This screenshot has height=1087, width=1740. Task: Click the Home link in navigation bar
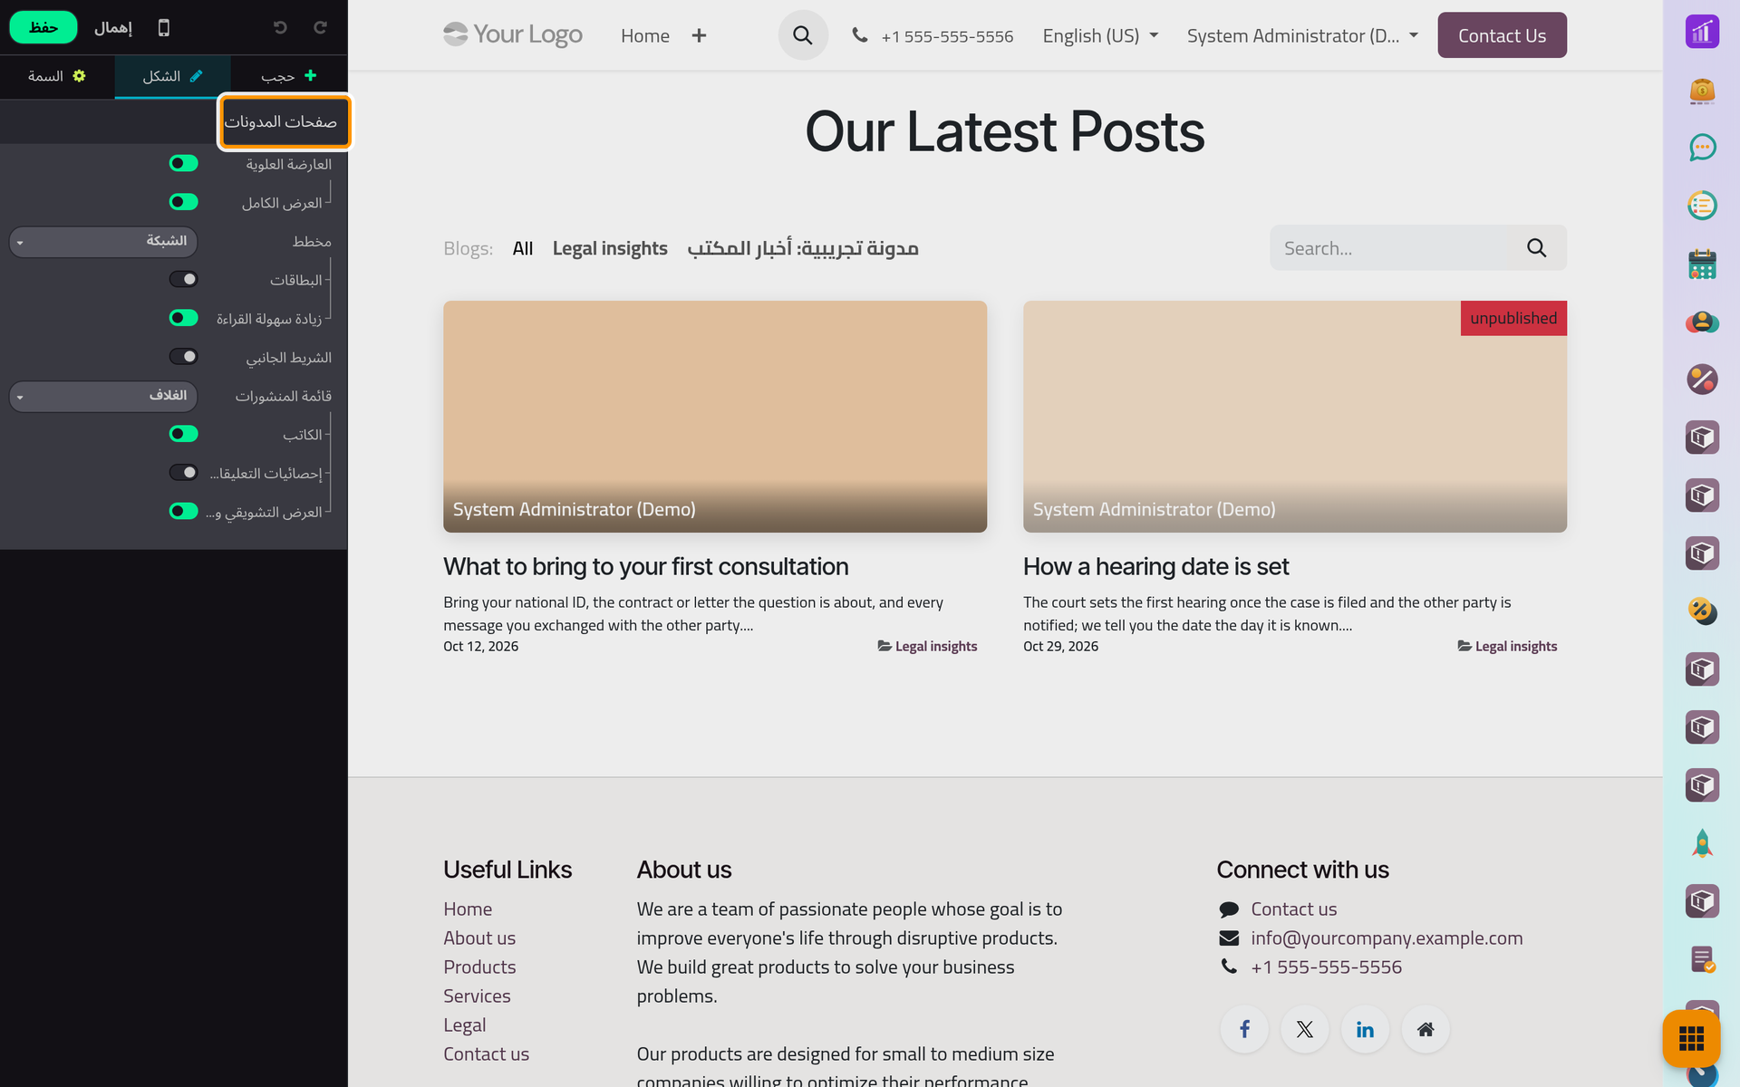tap(645, 36)
